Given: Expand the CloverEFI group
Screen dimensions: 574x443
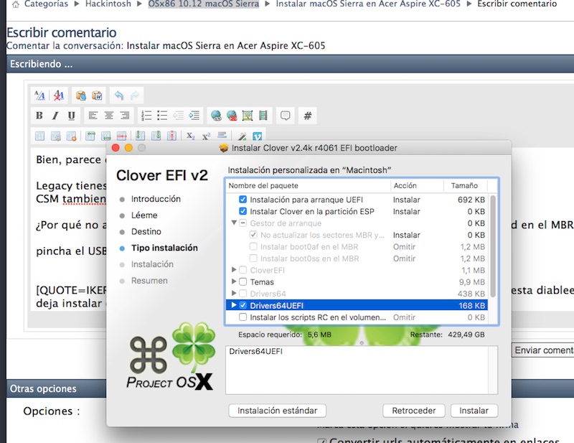Looking at the screenshot, I should click(234, 270).
